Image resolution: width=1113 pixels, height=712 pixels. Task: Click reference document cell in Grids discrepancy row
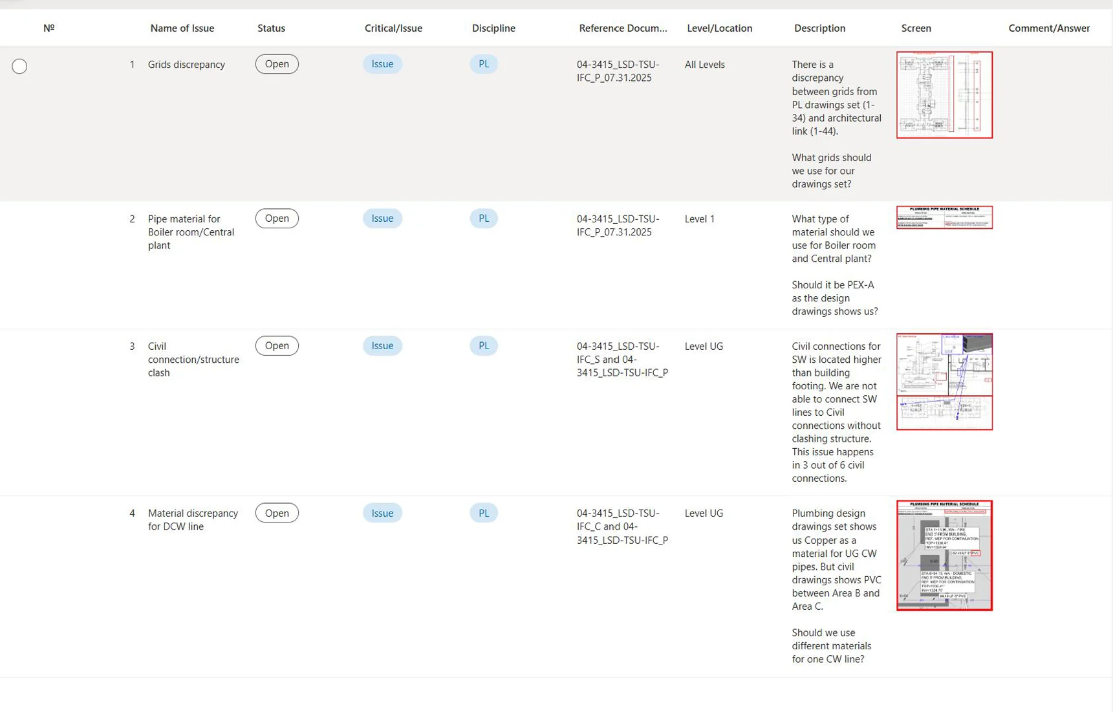coord(618,71)
